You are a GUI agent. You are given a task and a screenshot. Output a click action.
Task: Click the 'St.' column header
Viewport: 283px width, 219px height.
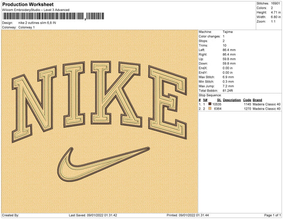coord(219,100)
